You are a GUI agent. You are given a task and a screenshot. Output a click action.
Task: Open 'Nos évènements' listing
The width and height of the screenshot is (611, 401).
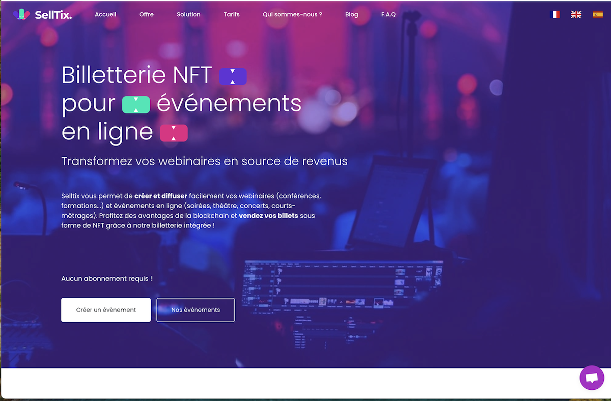pyautogui.click(x=196, y=309)
